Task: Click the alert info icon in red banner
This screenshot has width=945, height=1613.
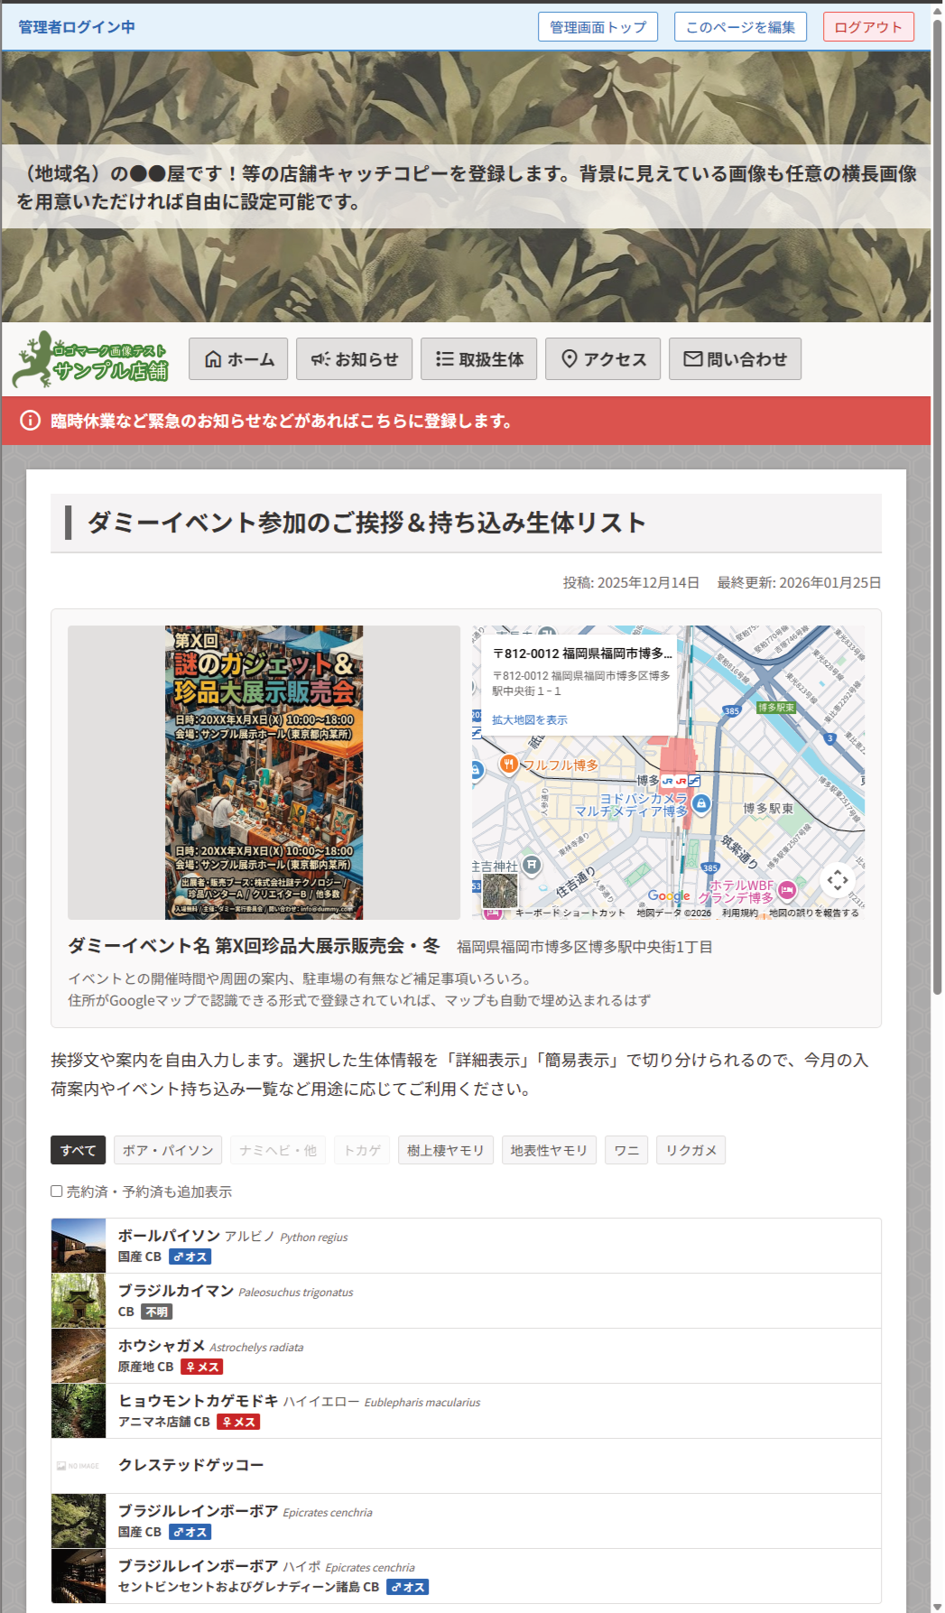Action: click(x=31, y=421)
